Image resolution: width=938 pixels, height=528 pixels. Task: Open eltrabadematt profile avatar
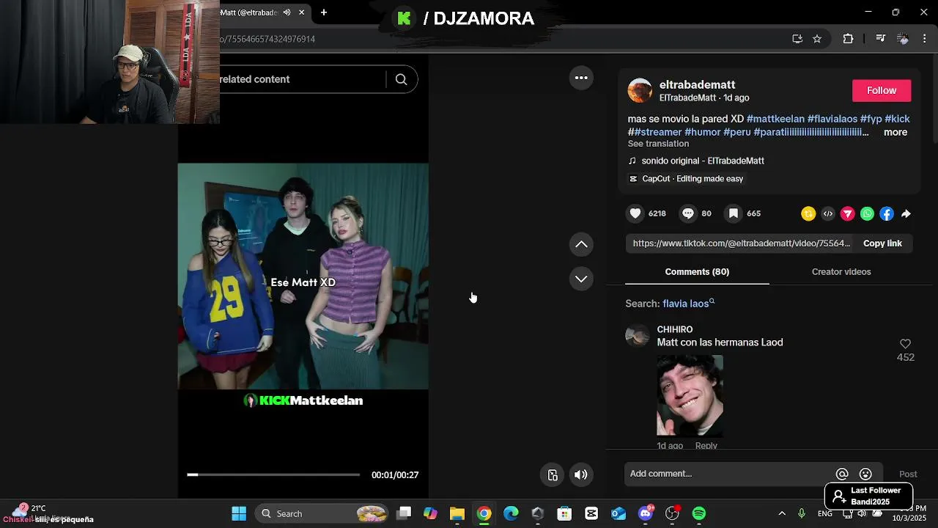tap(640, 90)
